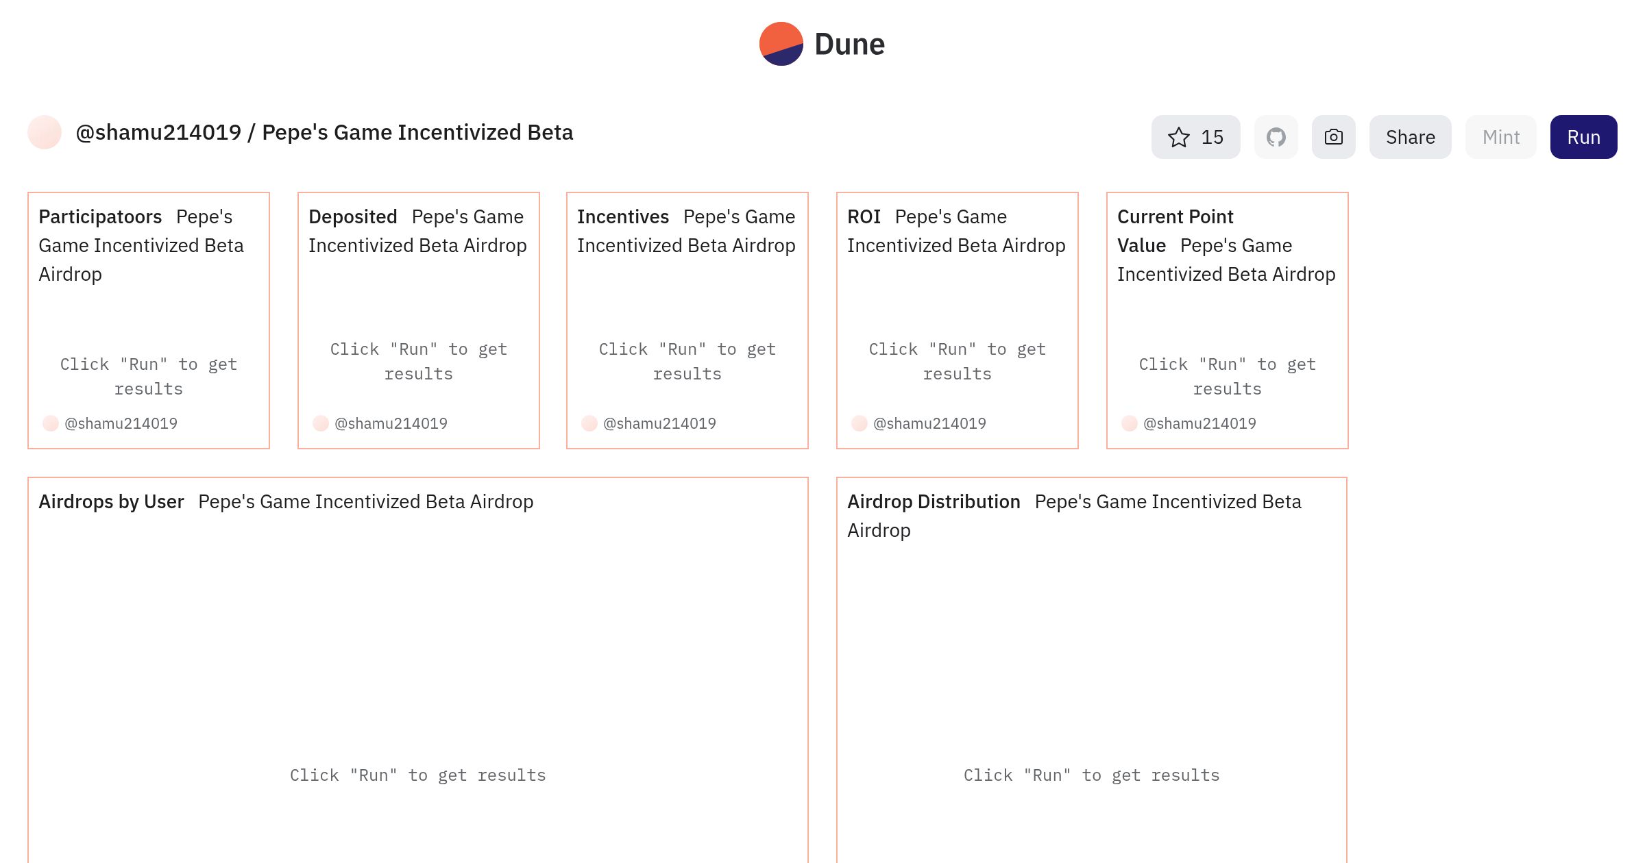Click 'Pepe's Game Incentivized Beta' dashboard title
The image size is (1645, 863).
(x=417, y=132)
